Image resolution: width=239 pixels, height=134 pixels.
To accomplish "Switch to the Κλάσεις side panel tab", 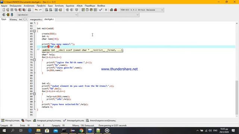I will 13,19.
